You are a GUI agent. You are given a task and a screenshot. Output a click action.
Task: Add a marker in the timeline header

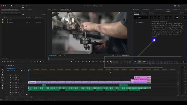(x=18, y=70)
